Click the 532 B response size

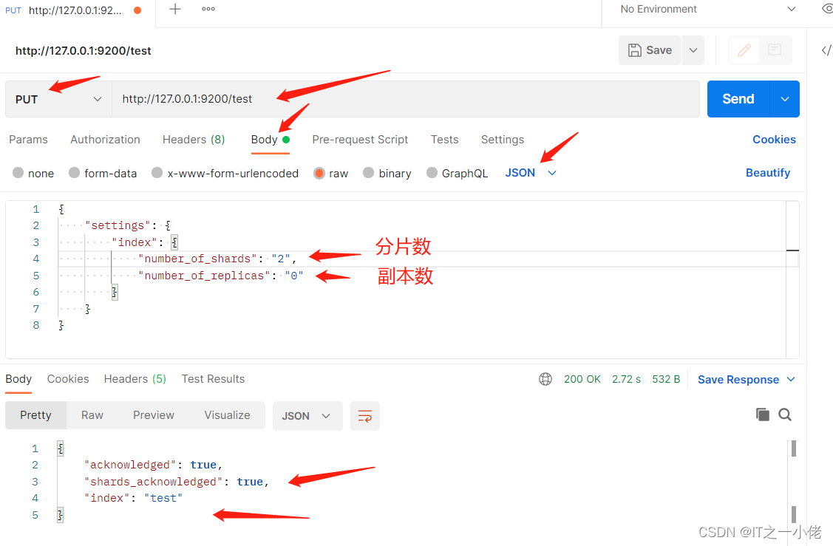coord(666,379)
